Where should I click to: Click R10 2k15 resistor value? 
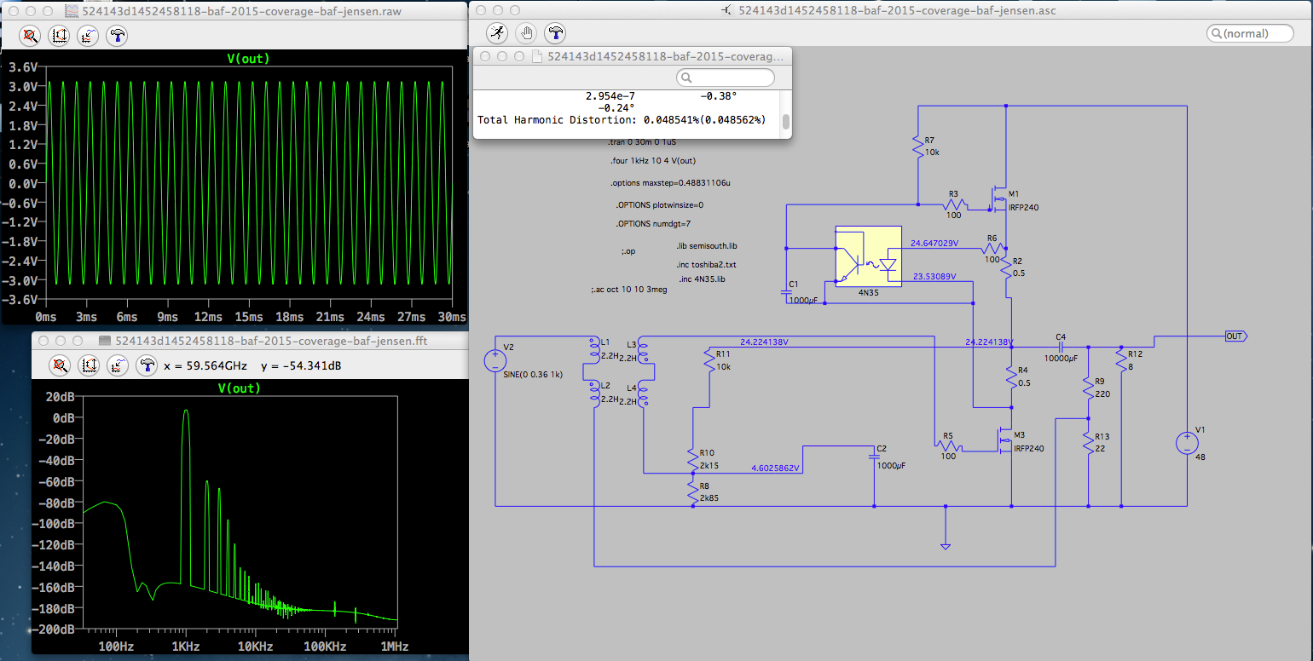tap(708, 467)
